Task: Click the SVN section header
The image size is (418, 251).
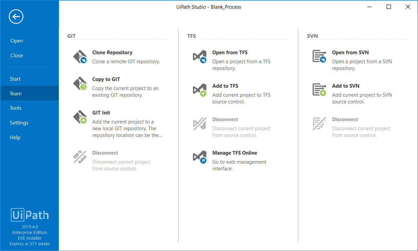Action: tap(312, 36)
